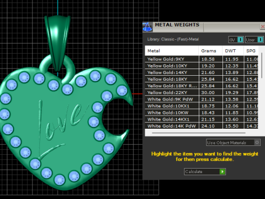Image resolution: width=265 pixels, height=199 pixels.
Task: Select White Gold:10KX1 row
Action: 202,106
